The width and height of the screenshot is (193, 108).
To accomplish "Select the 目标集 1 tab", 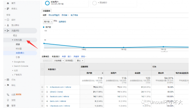I will [65, 15].
